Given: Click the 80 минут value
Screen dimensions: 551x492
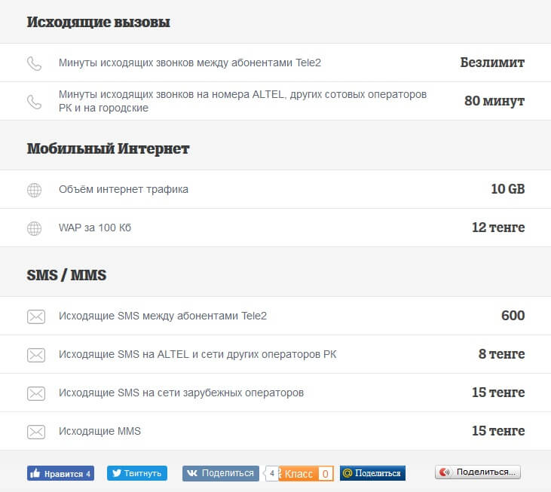Looking at the screenshot, I should [494, 101].
